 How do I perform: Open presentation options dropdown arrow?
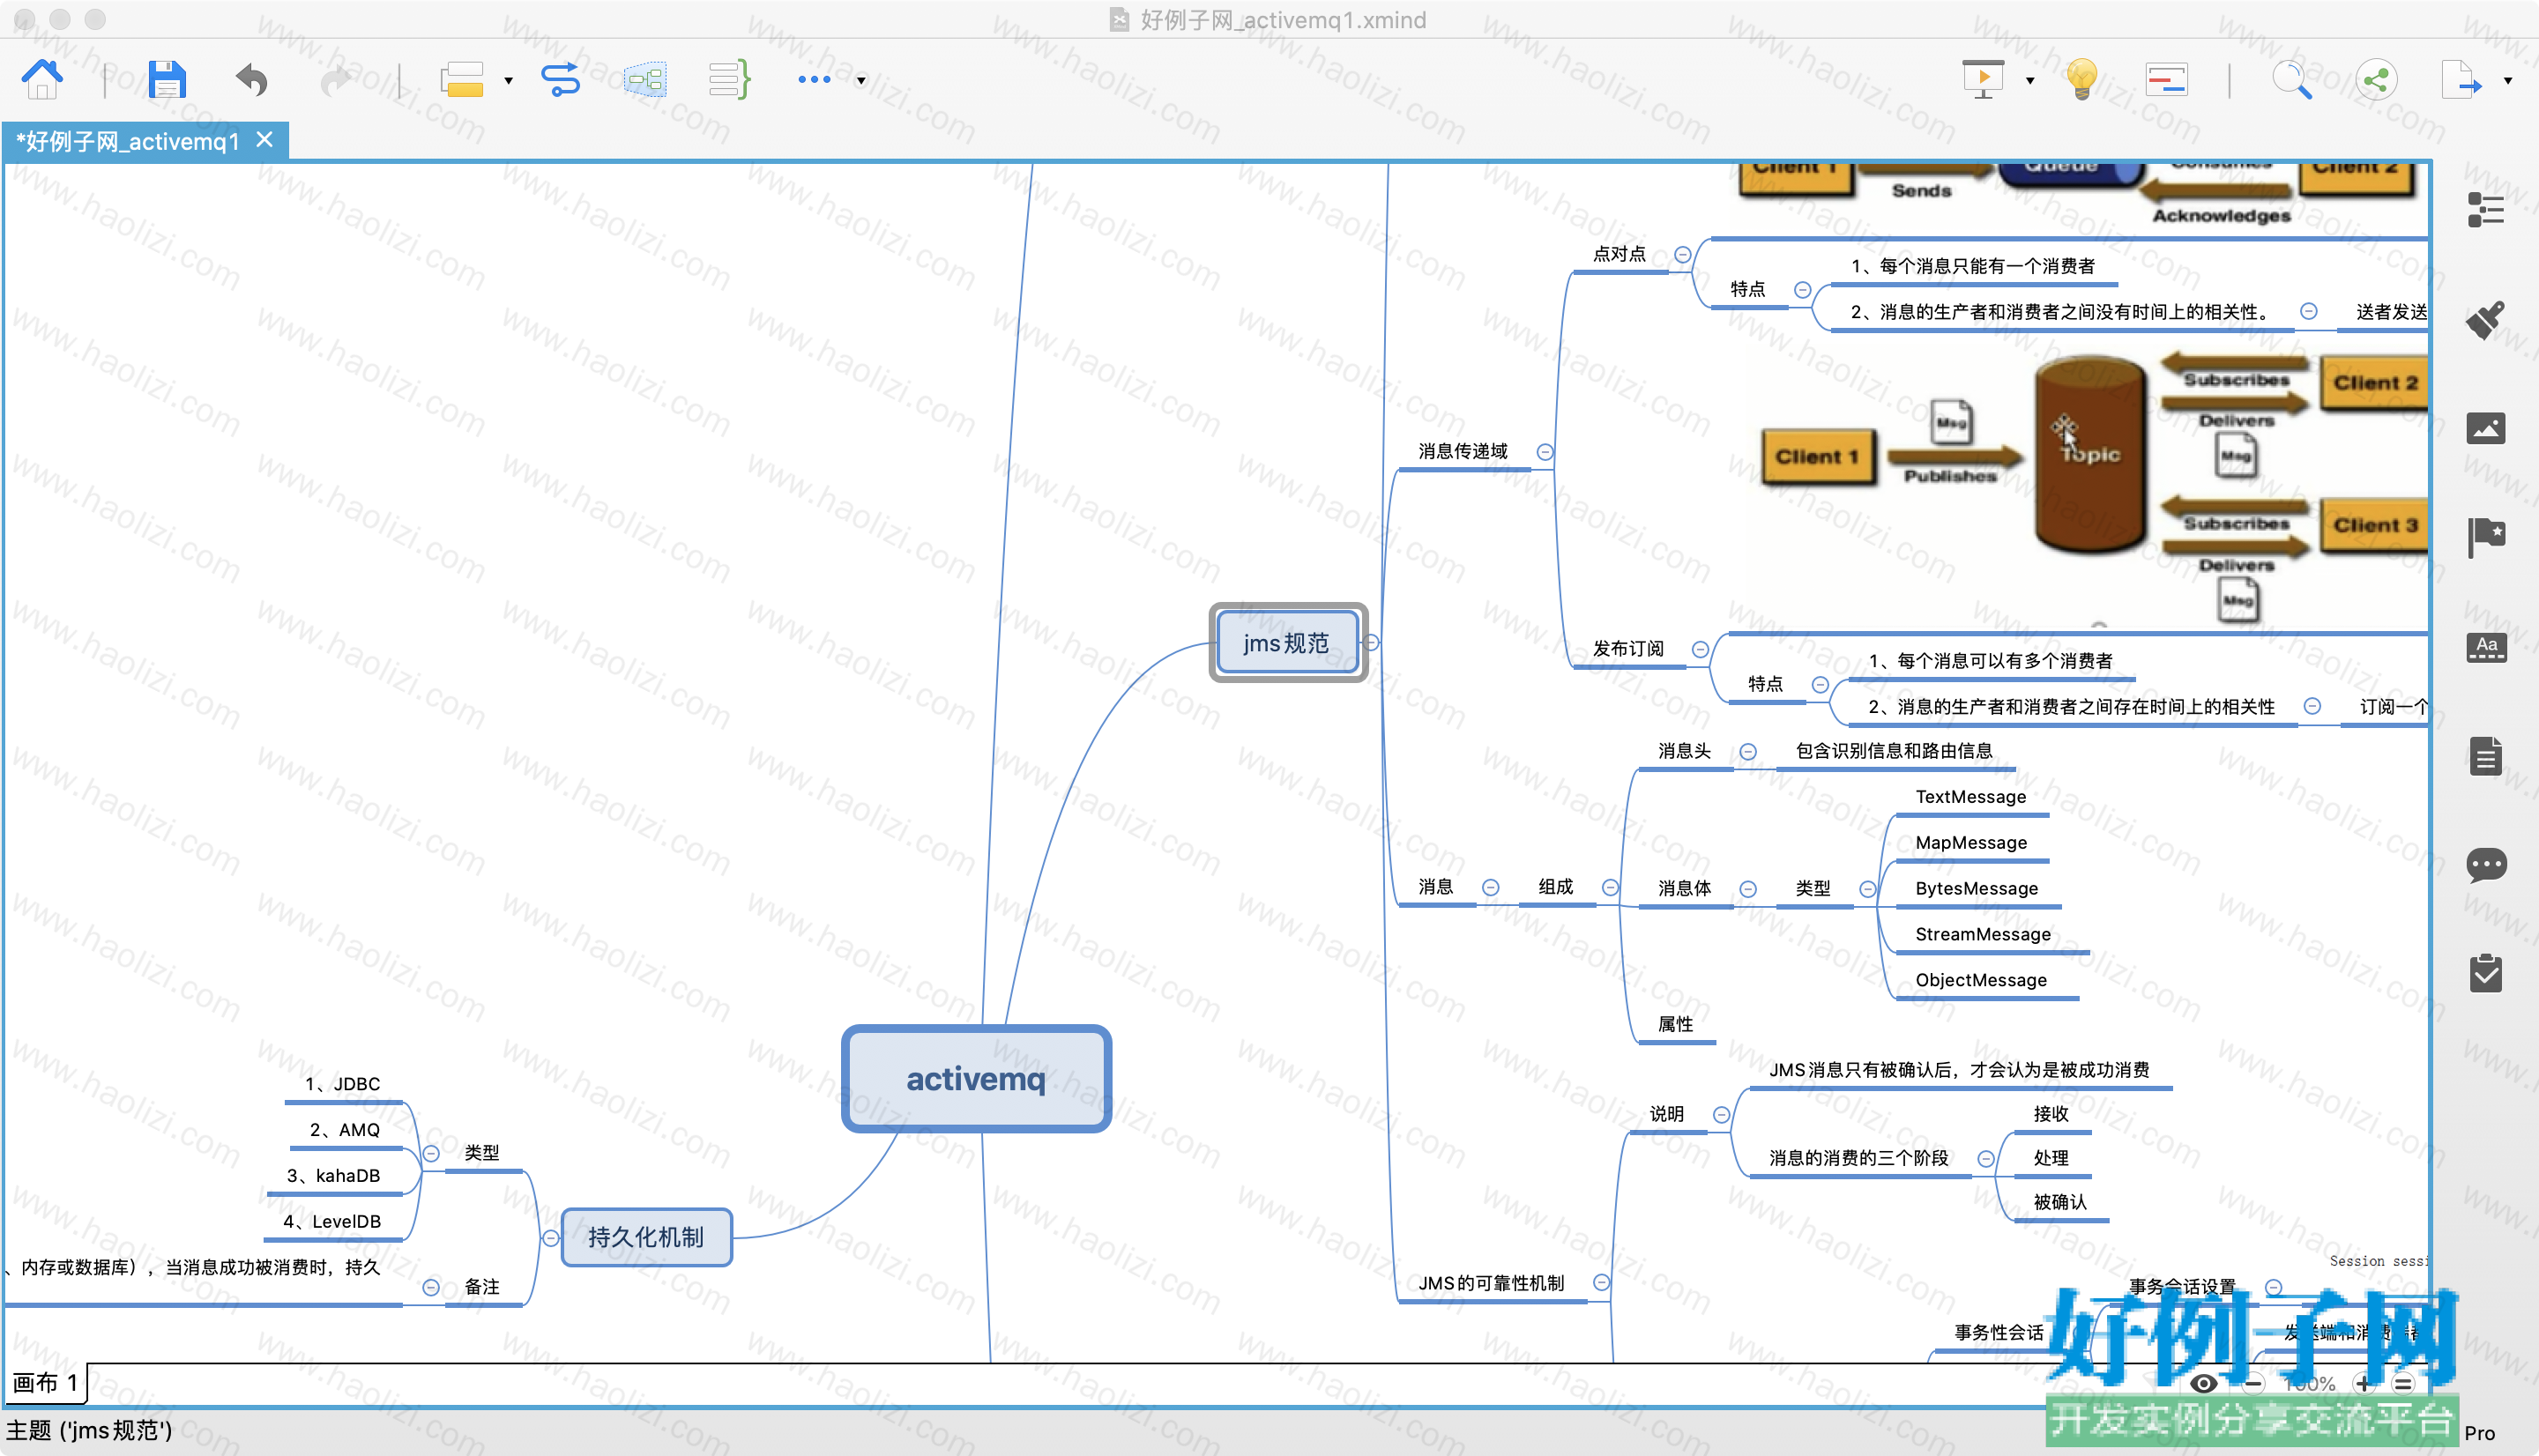point(2030,80)
